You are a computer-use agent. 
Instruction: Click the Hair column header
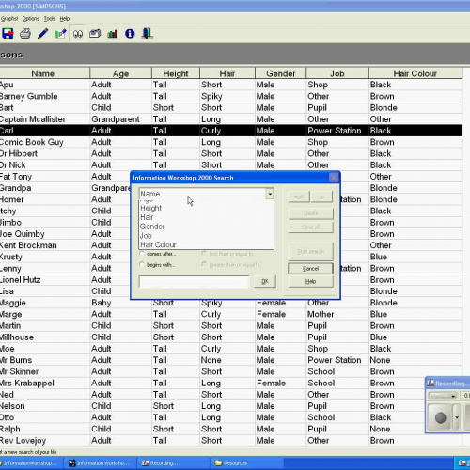coord(227,73)
